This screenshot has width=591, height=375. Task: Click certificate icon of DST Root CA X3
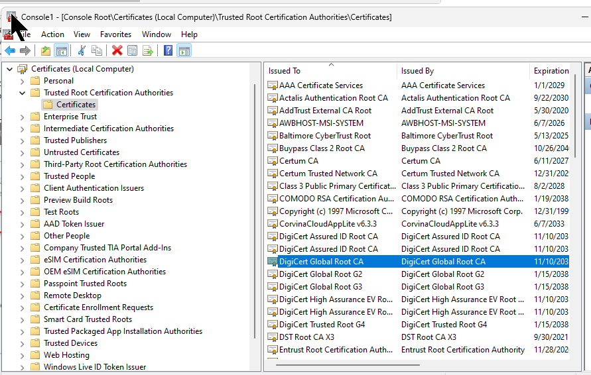click(273, 337)
